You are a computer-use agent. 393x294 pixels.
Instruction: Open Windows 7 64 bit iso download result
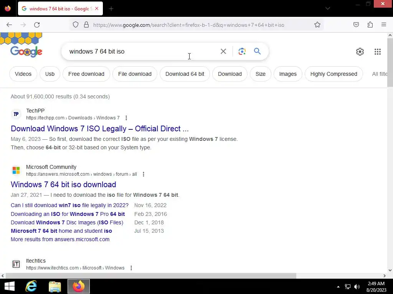[63, 185]
